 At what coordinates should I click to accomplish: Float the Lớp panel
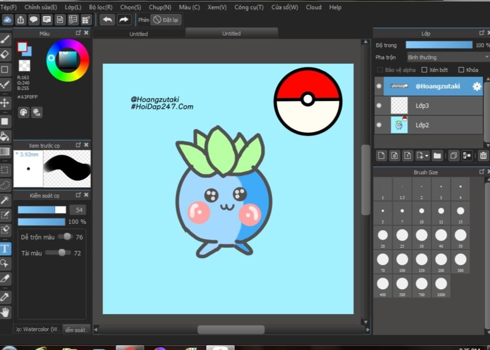coord(481,33)
